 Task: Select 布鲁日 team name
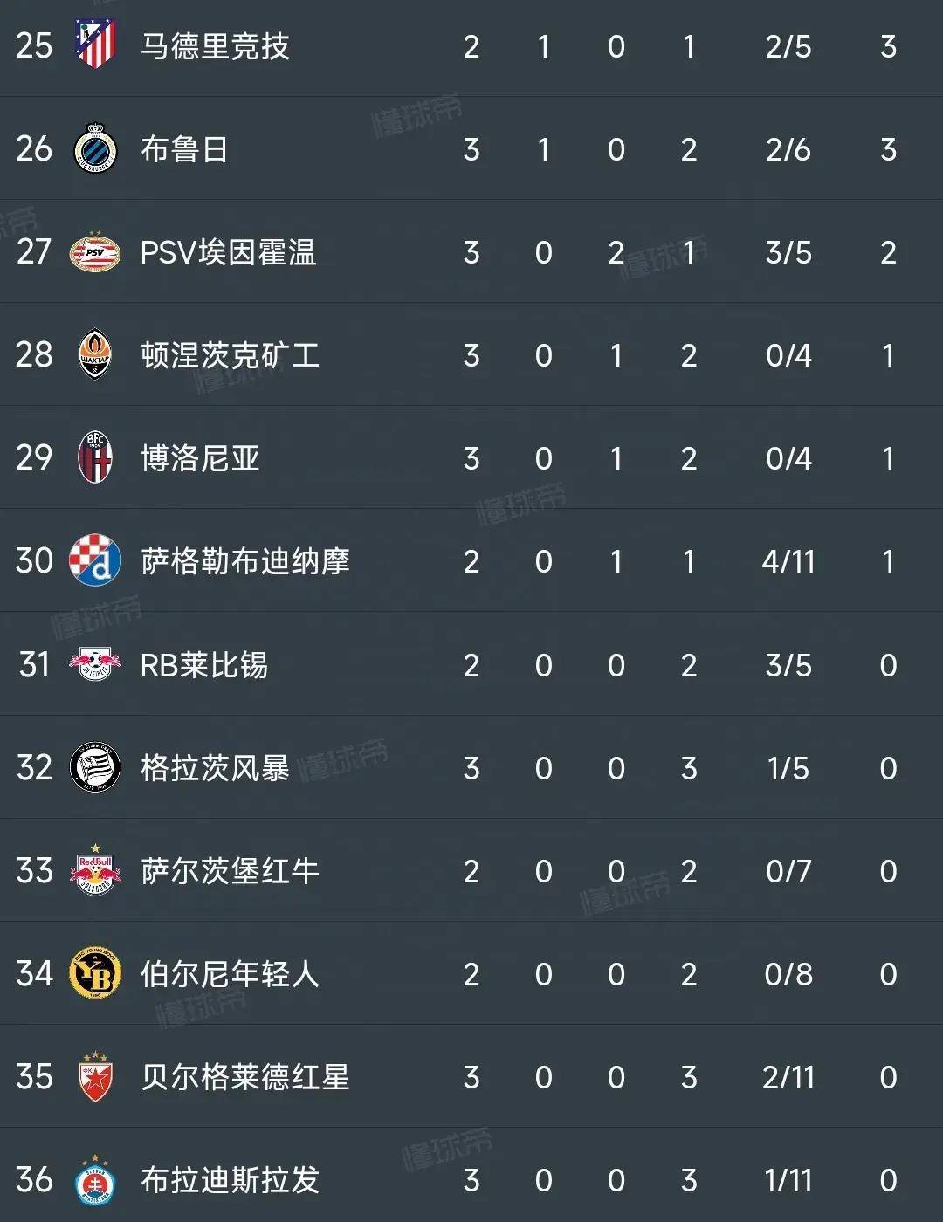[x=184, y=149]
